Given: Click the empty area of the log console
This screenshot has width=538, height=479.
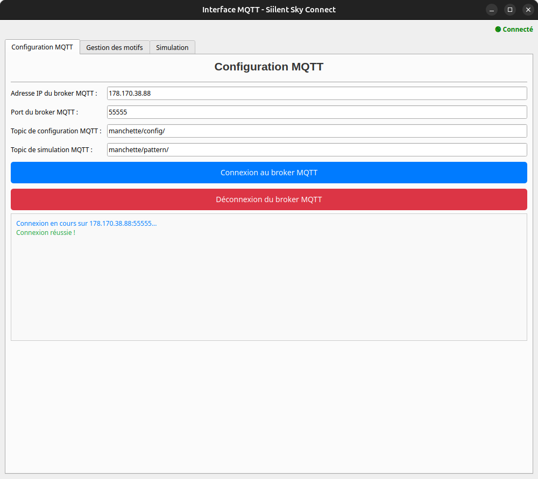Looking at the screenshot, I should [269, 290].
